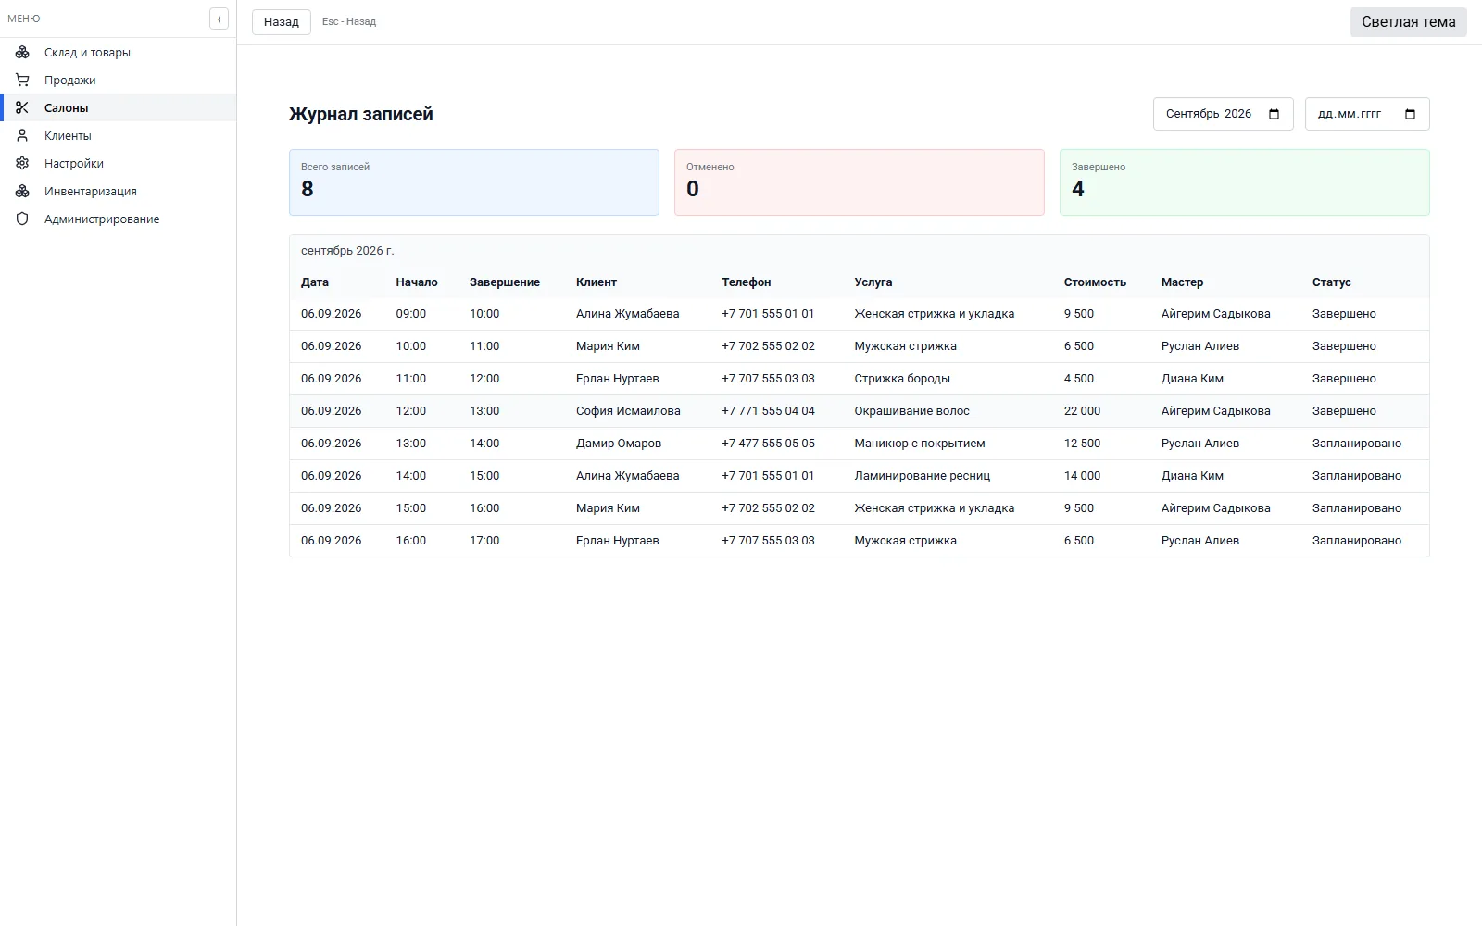1482x926 pixels.
Task: Click client Дамир Омаров
Action: coord(619,444)
